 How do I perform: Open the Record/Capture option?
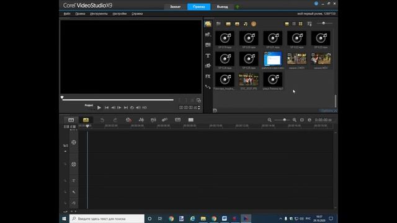(x=128, y=120)
